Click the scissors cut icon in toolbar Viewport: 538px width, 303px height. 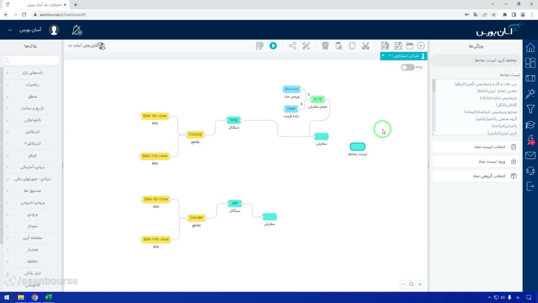[365, 46]
